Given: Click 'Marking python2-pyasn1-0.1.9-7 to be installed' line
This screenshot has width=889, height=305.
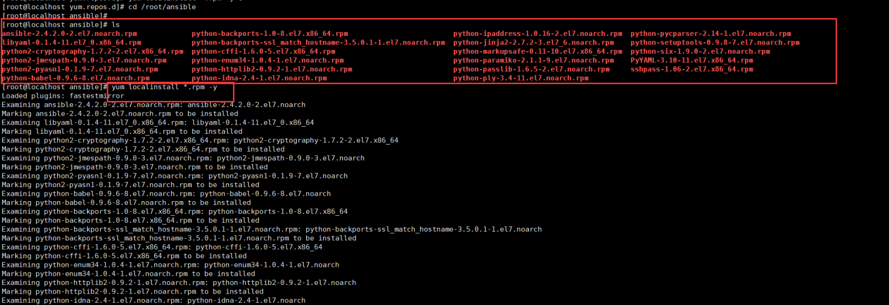Looking at the screenshot, I should pos(131,185).
